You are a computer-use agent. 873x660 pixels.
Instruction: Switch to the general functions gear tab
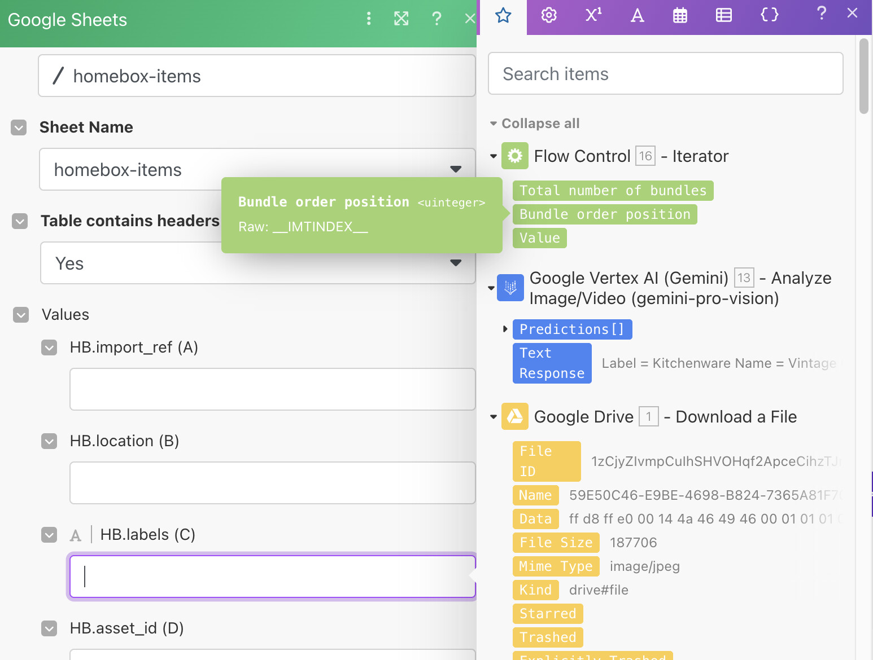tap(549, 15)
